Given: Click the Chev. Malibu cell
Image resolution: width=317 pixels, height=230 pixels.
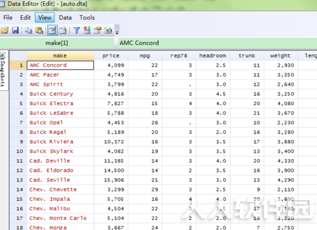Looking at the screenshot, I should tap(60, 208).
